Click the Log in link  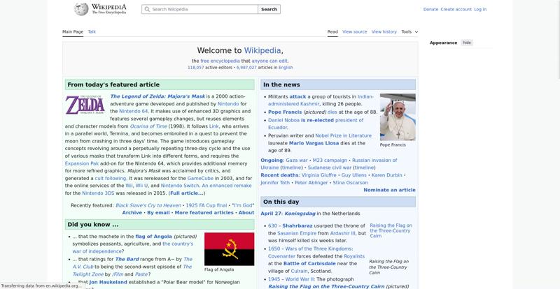[480, 9]
